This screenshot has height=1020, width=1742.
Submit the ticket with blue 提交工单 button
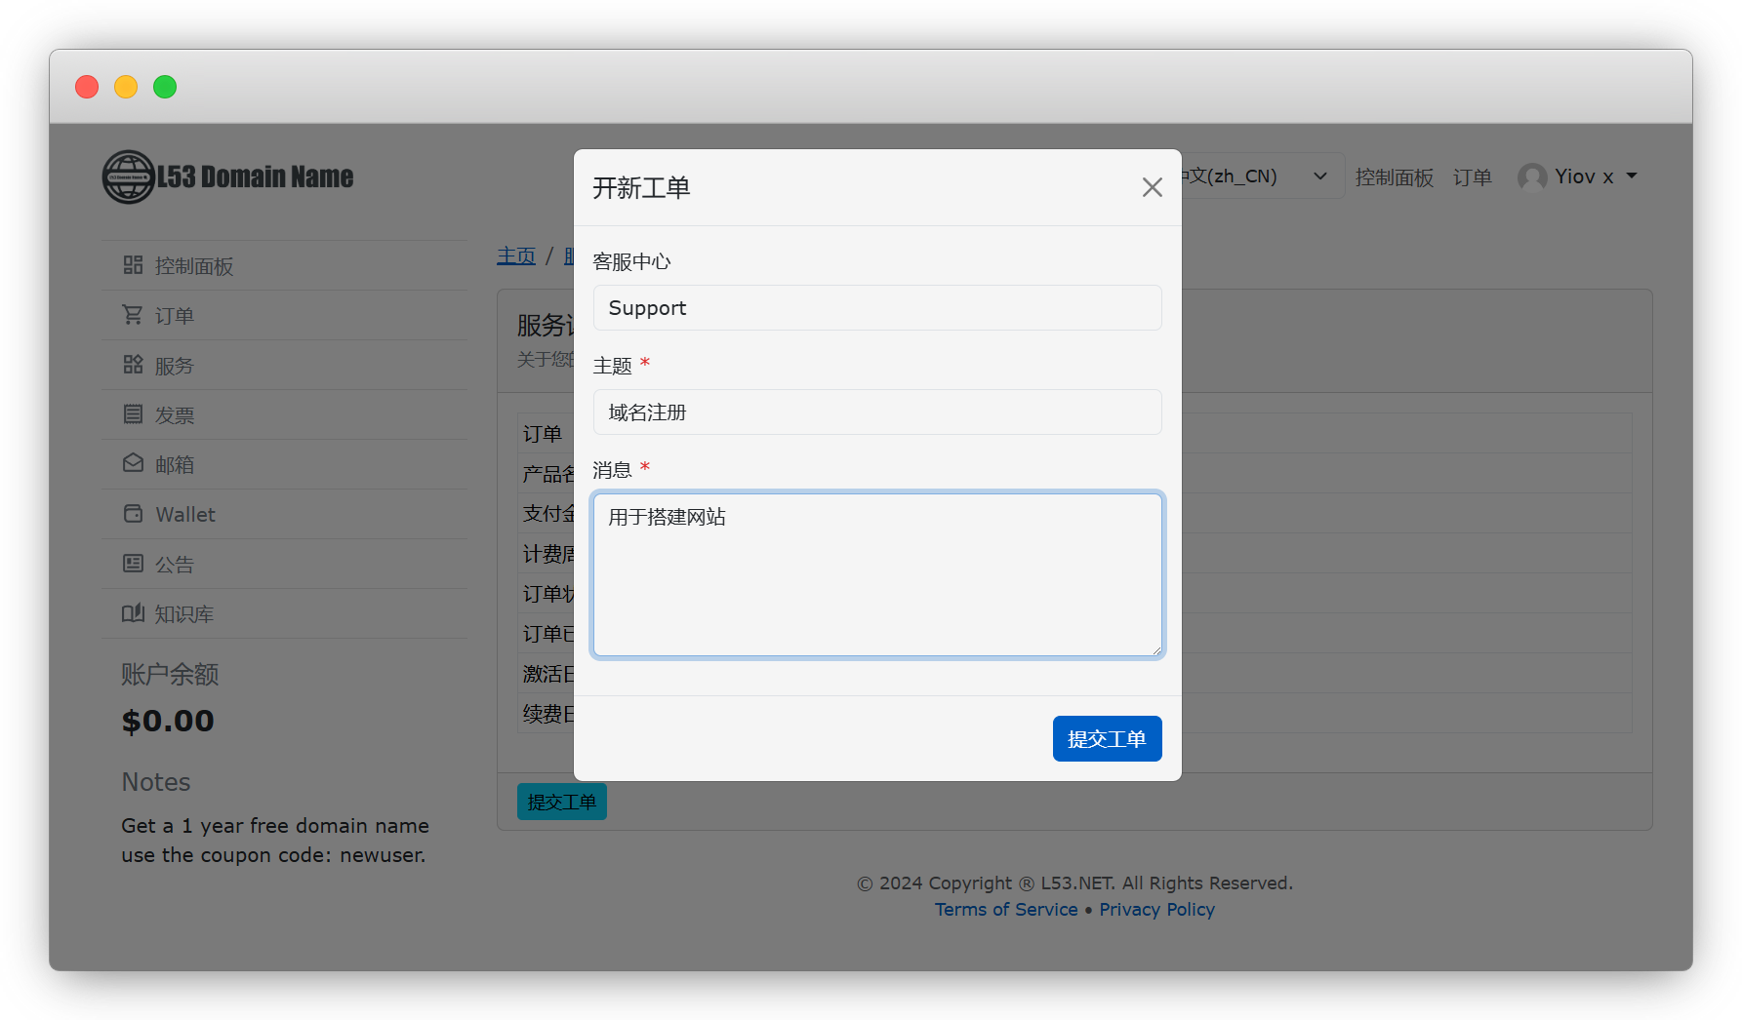pos(1107,739)
